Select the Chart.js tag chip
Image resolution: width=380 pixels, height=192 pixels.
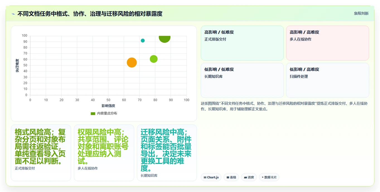[x=211, y=177]
